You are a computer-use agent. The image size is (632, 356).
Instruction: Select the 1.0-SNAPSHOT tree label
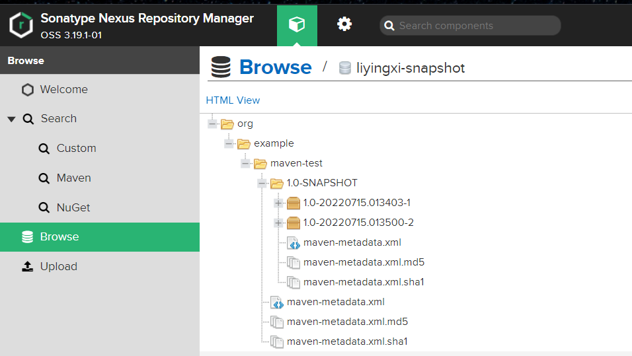pos(322,183)
